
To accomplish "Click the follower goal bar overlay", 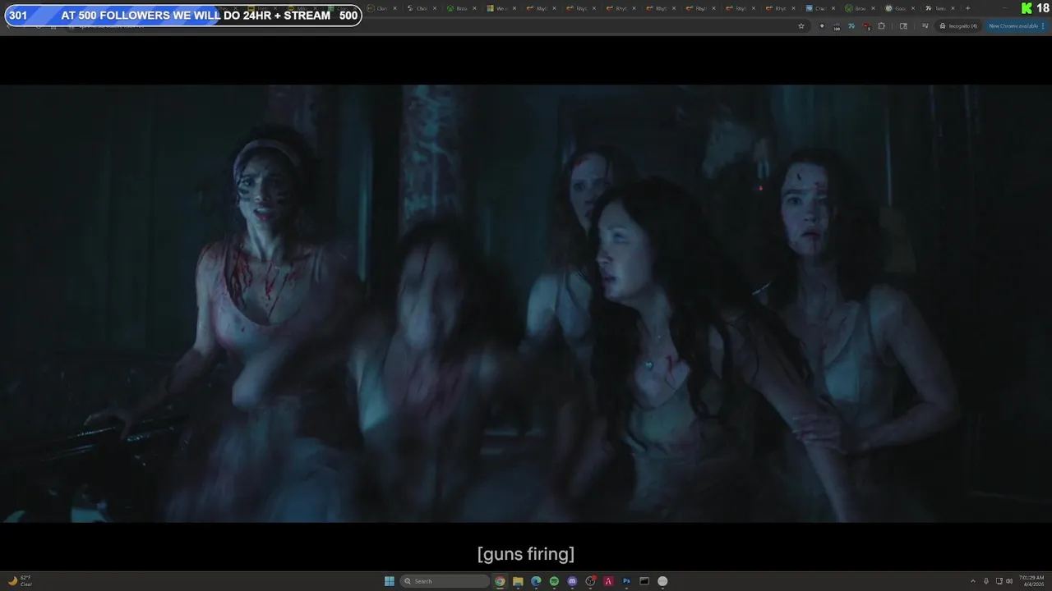I will (182, 16).
